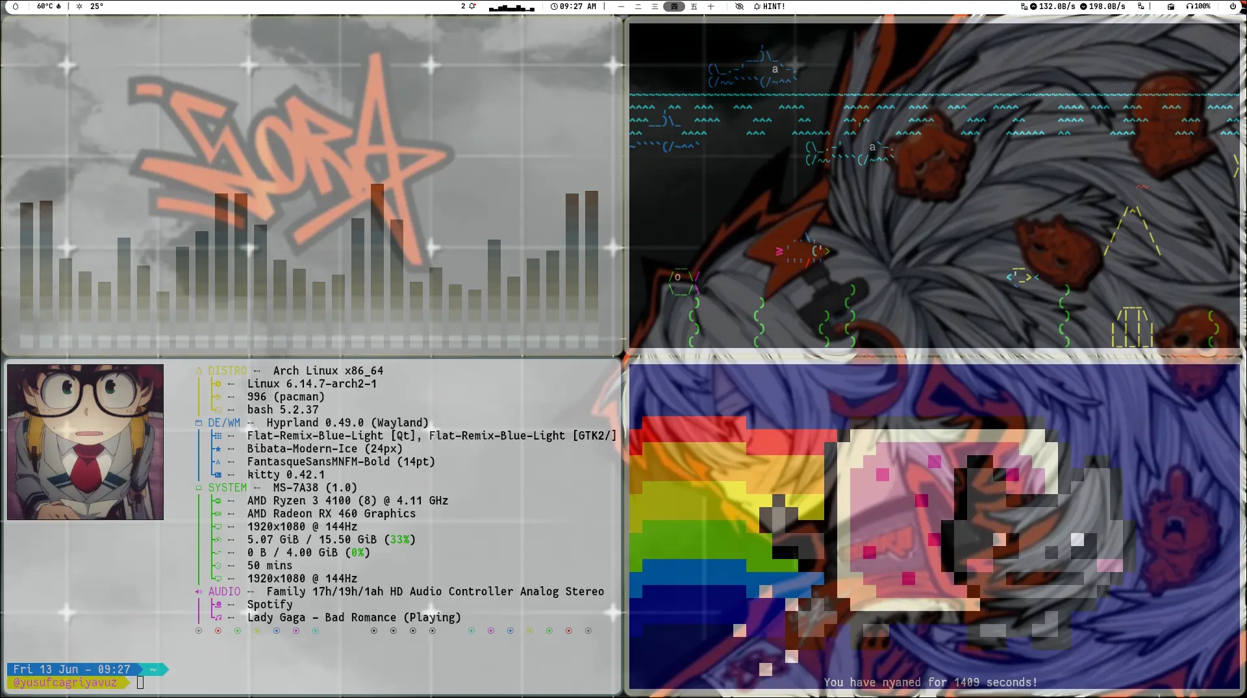The height and width of the screenshot is (698, 1247).
Task: Open the 25° weather widget
Action: tap(90, 6)
